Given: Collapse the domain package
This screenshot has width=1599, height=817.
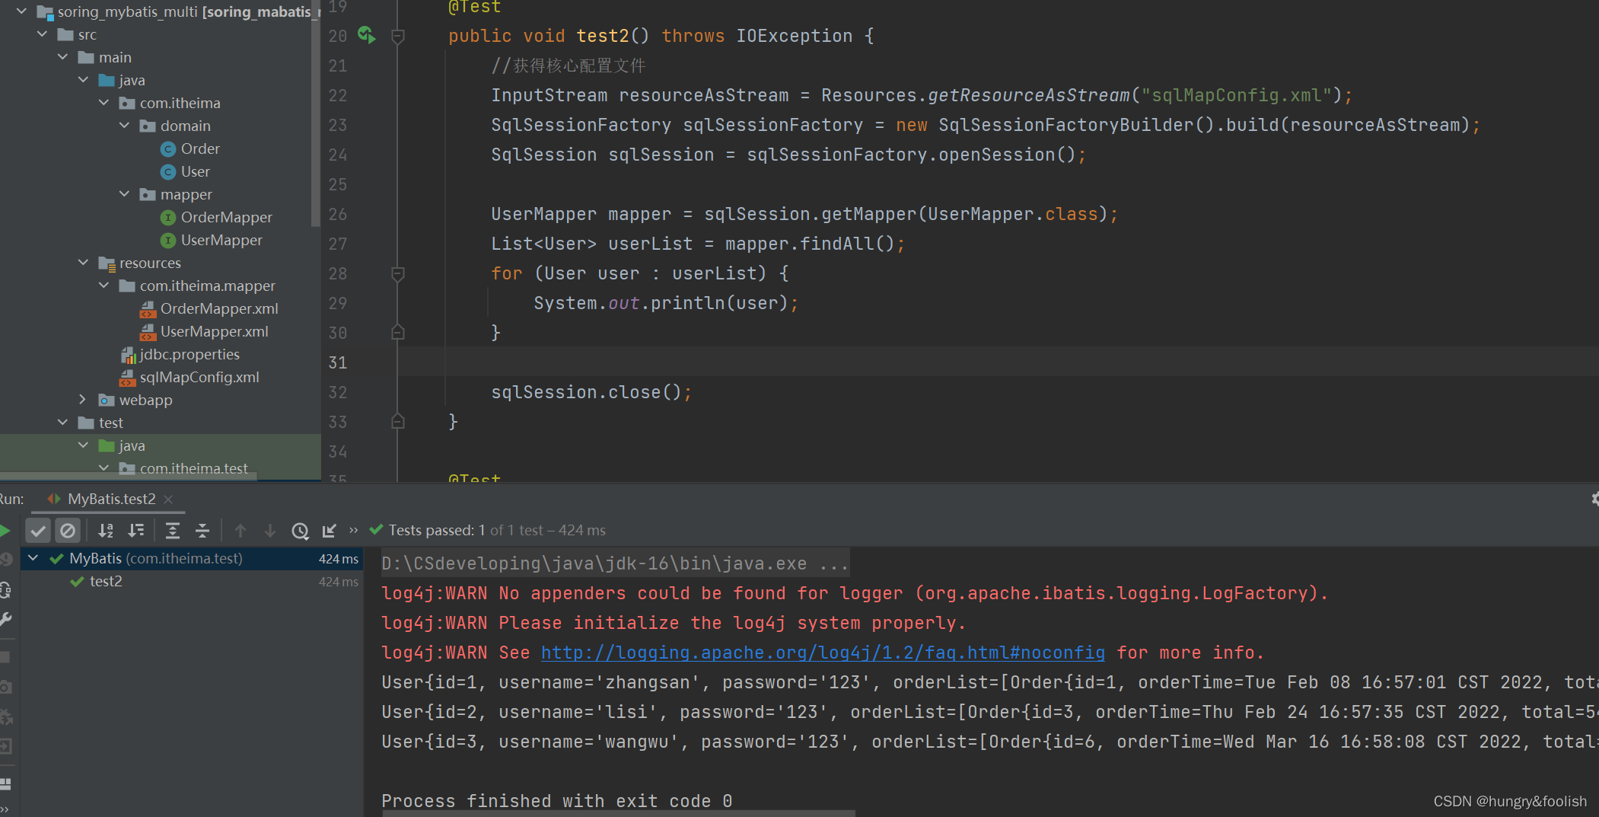Looking at the screenshot, I should (x=125, y=126).
